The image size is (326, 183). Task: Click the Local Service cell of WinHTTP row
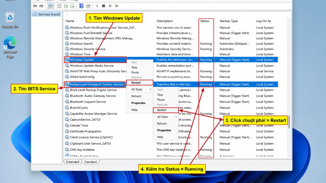tap(265, 71)
